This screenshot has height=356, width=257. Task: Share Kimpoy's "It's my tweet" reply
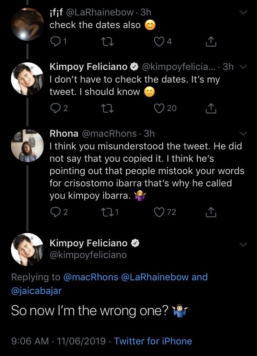point(210,108)
